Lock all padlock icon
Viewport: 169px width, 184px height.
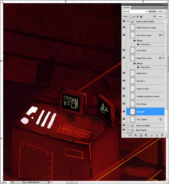point(141,17)
